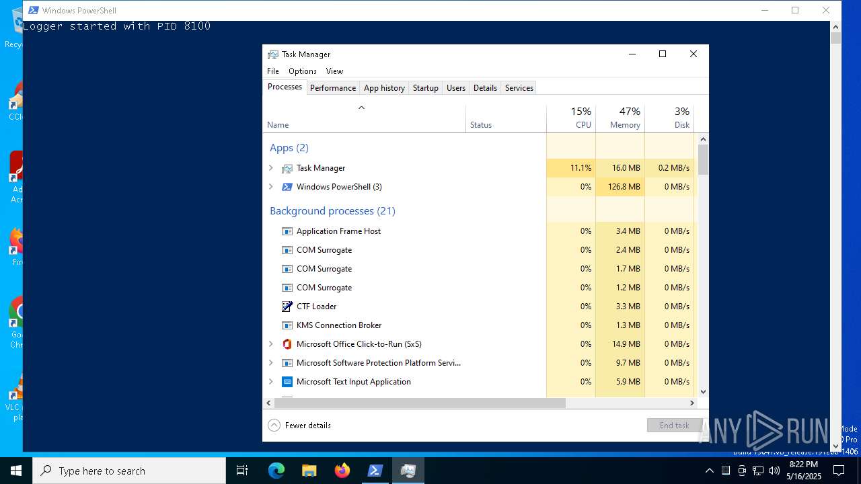The width and height of the screenshot is (861, 484).
Task: Click the process list scroll down arrow
Action: tap(703, 392)
